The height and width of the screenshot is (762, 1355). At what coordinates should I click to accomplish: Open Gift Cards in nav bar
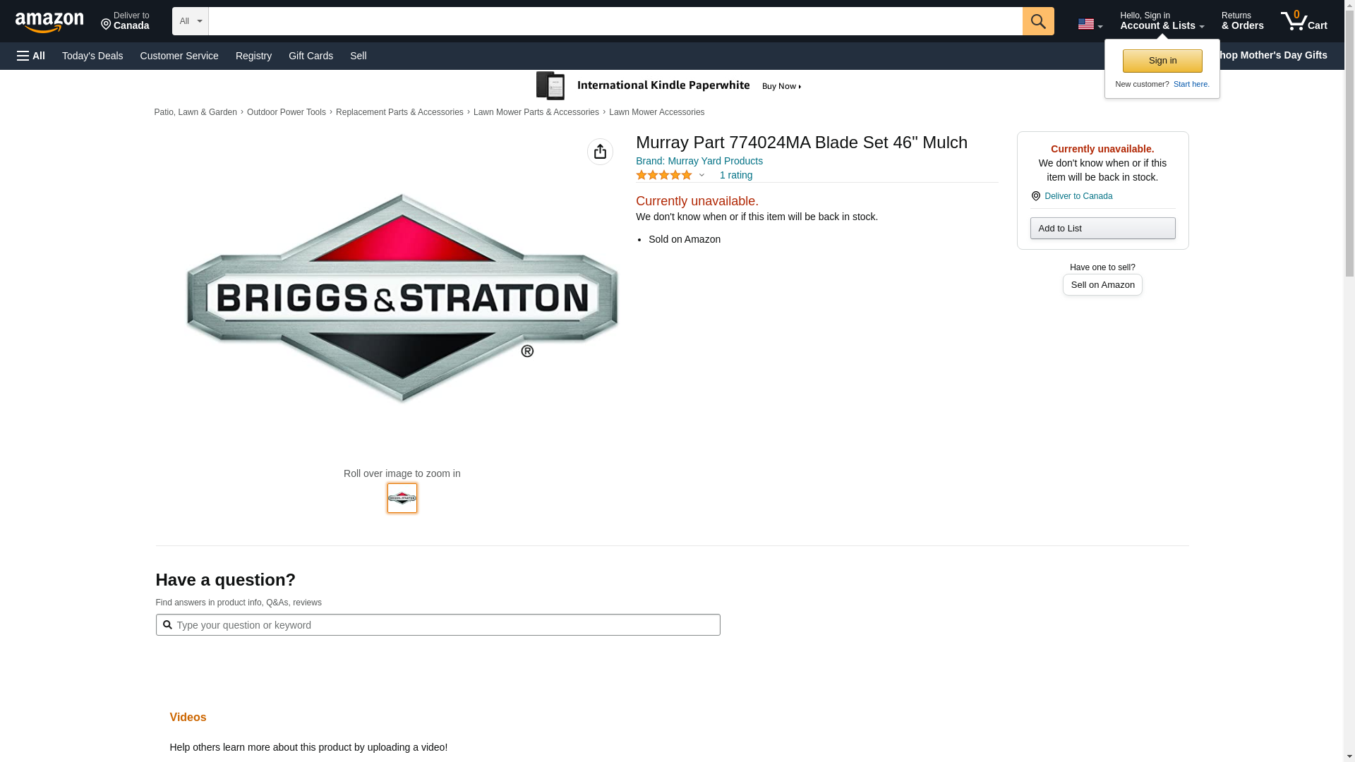311,56
